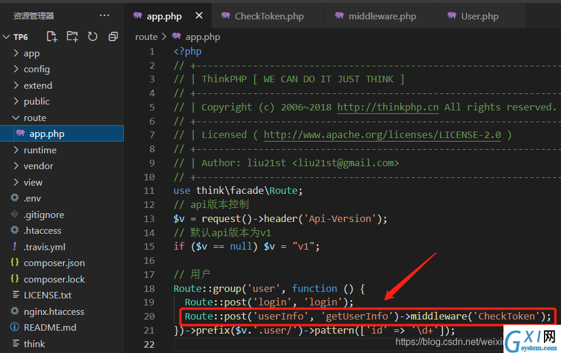The height and width of the screenshot is (353, 561).
Task: Click the elephant icon on CheckToken.php tab
Action: pyautogui.click(x=226, y=15)
